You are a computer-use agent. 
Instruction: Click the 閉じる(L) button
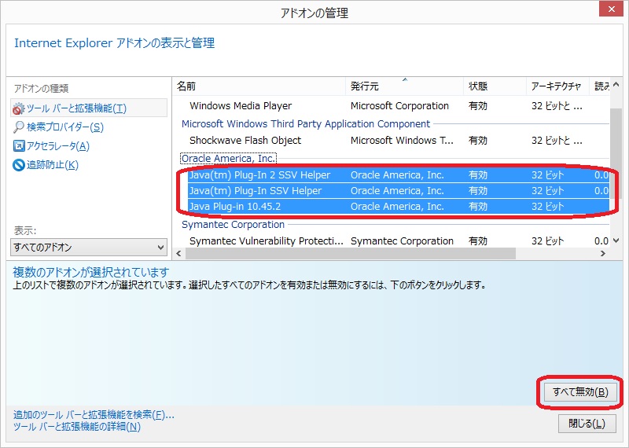(587, 424)
